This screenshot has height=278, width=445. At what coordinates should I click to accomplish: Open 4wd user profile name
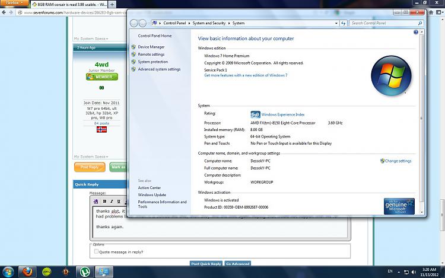pos(101,65)
